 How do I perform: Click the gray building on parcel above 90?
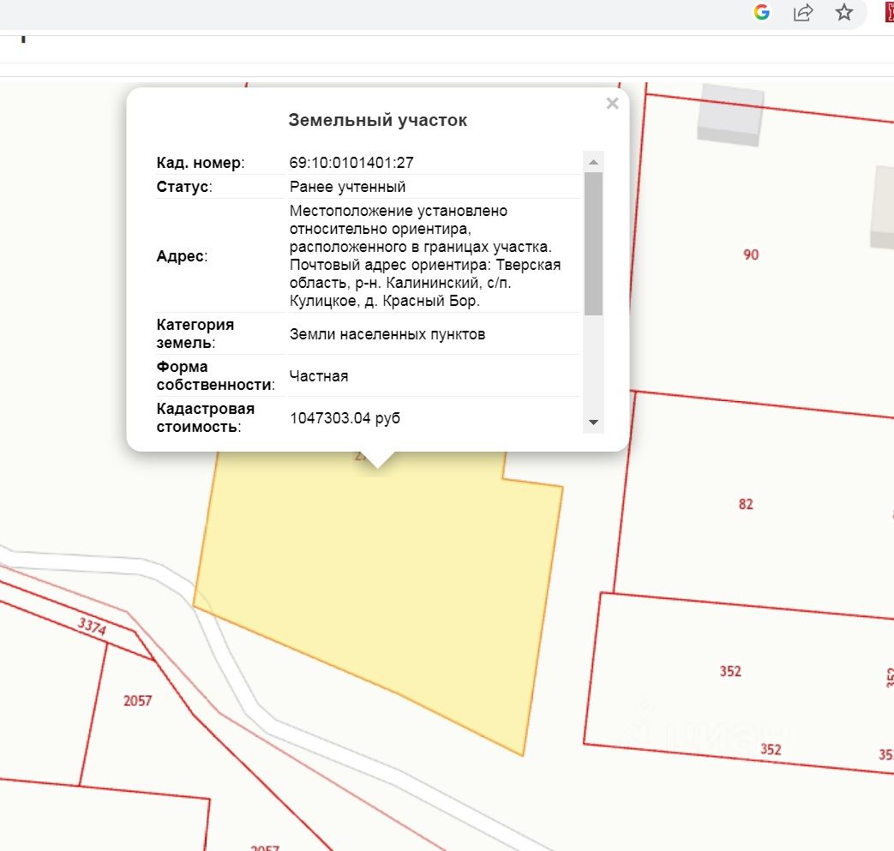[x=730, y=115]
